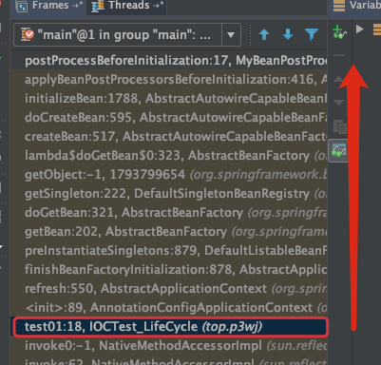This screenshot has height=365, width=381.
Task: Click the Threads tab icon
Action: [x=98, y=7]
